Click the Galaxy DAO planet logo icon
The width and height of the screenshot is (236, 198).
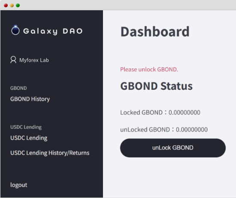coord(15,30)
